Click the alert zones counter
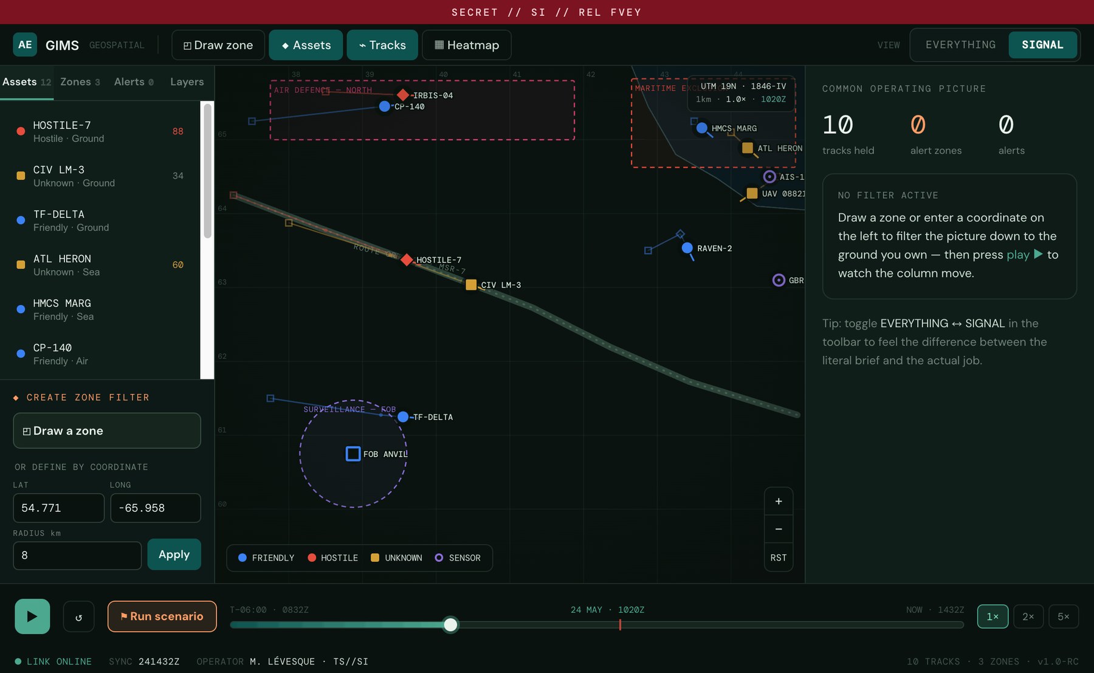The width and height of the screenshot is (1094, 673). (x=936, y=135)
